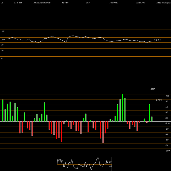171x171 pixels.
Task: Click the MR axis label 20
Action: coord(167,118)
